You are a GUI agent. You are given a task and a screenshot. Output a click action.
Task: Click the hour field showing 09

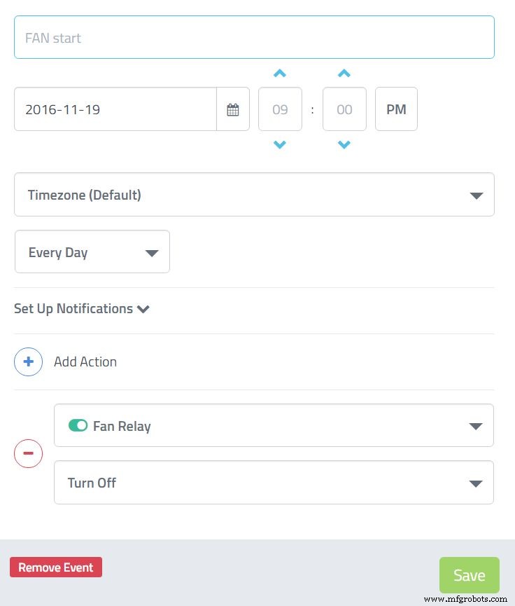coord(280,109)
